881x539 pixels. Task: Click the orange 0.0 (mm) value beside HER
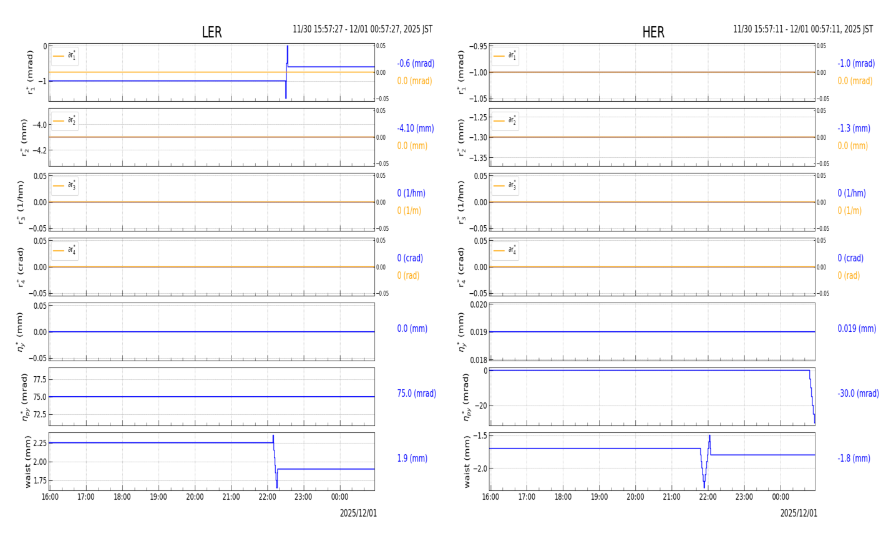coord(853,146)
